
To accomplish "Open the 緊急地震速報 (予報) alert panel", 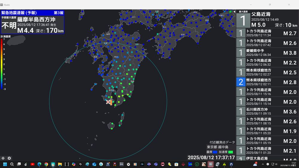I will [x=32, y=22].
